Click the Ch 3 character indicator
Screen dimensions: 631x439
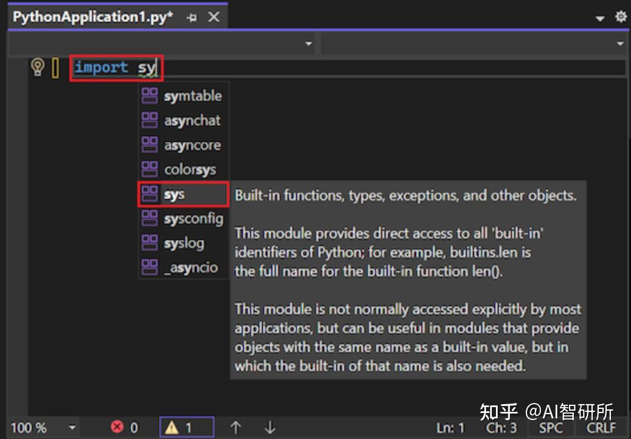500,427
